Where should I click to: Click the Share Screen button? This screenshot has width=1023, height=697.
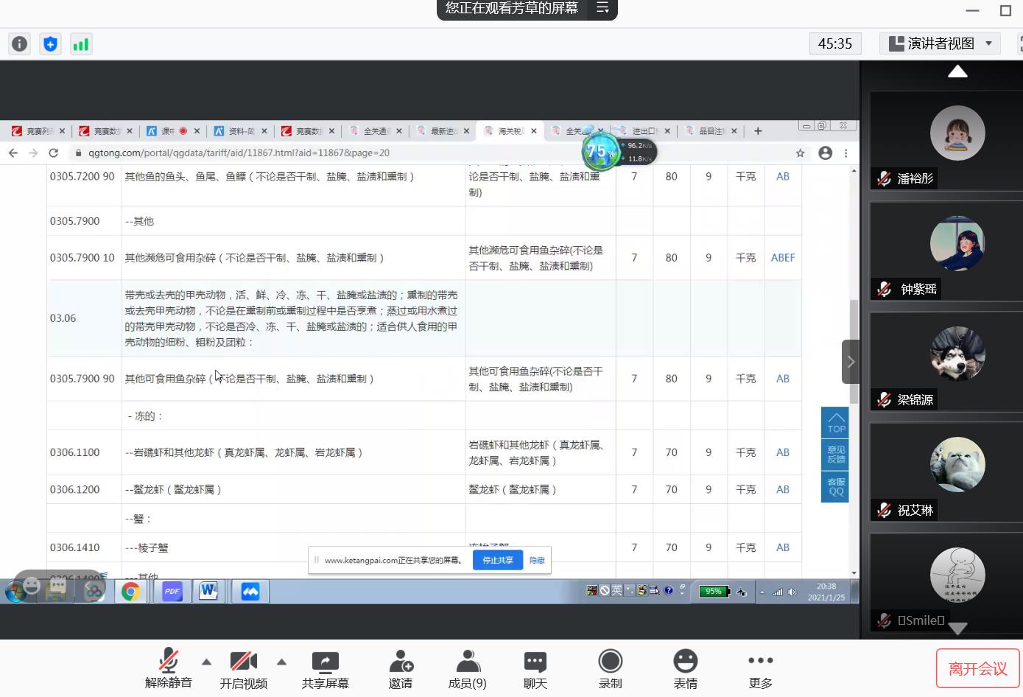point(326,669)
